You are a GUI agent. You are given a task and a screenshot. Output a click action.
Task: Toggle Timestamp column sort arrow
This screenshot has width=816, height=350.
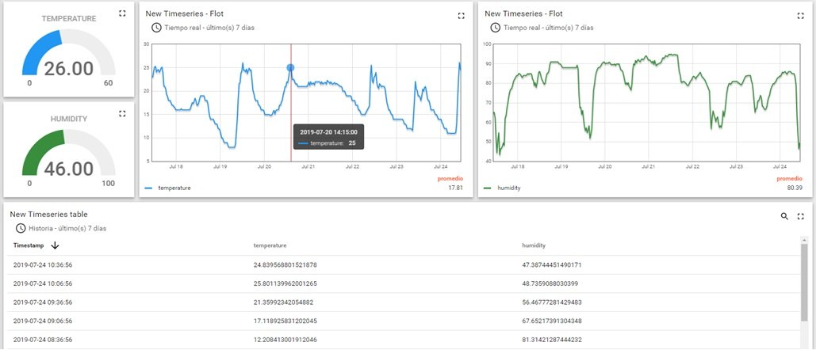tap(55, 245)
